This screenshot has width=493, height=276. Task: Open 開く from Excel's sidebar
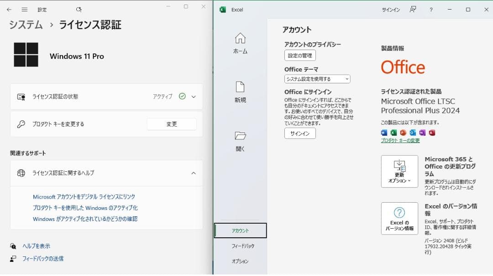pyautogui.click(x=240, y=142)
